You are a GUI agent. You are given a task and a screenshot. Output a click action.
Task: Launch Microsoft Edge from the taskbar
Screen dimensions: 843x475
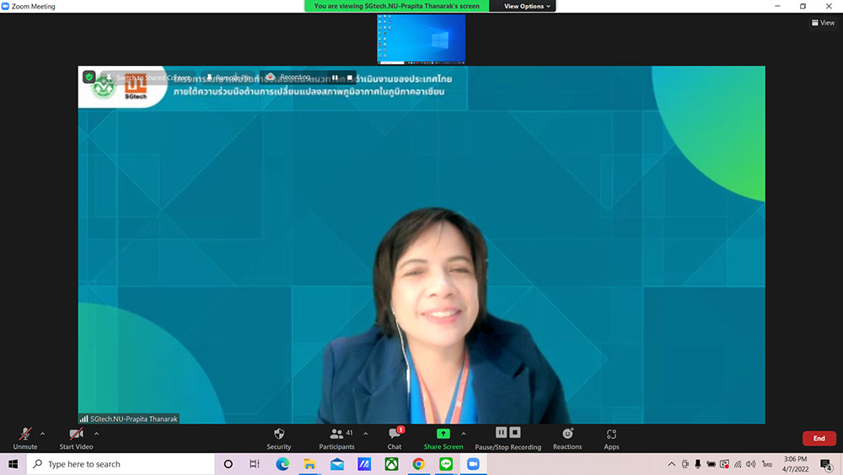click(282, 464)
